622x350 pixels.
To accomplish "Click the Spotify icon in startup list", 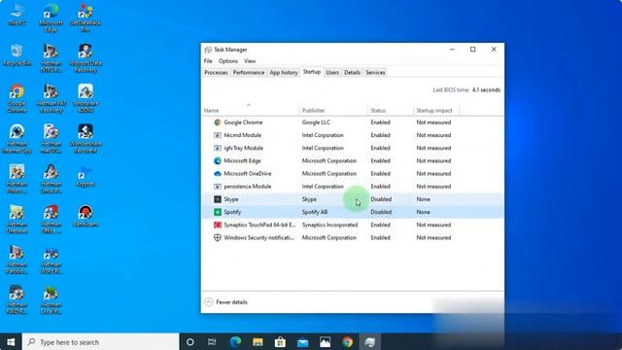I will coord(218,212).
